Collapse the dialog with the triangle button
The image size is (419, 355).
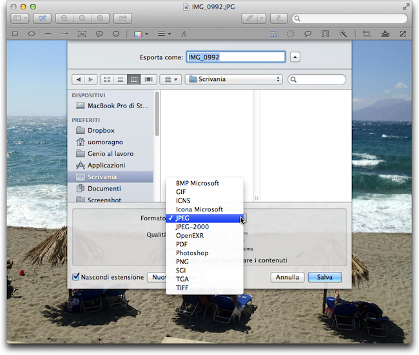click(295, 57)
